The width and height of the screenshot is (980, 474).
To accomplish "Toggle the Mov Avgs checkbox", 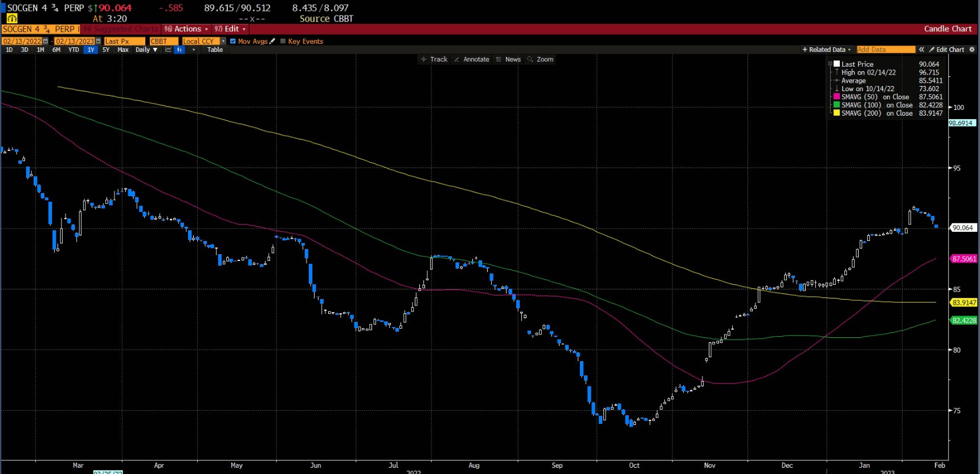I will [233, 41].
